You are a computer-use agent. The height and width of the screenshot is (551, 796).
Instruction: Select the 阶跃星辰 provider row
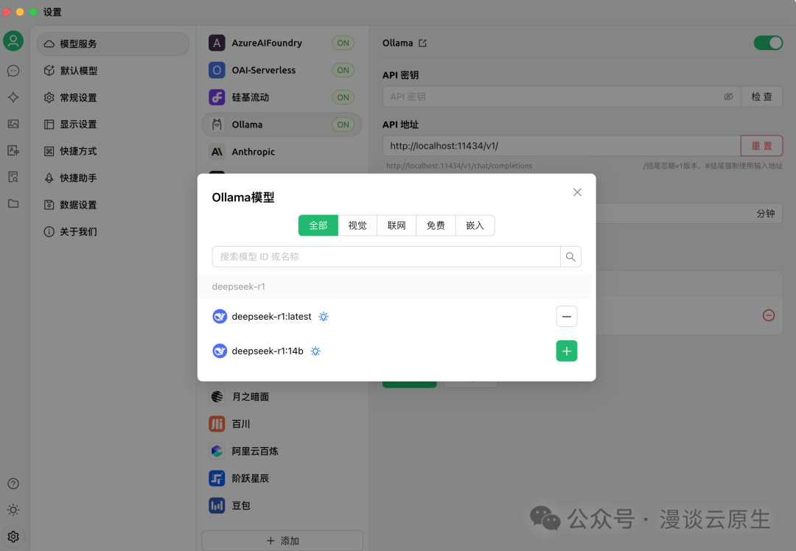point(282,479)
